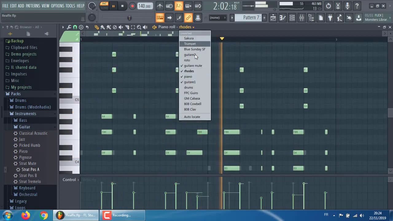This screenshot has height=221, width=393.
Task: Click the undo history circular arrow icon
Action: click(x=329, y=6)
